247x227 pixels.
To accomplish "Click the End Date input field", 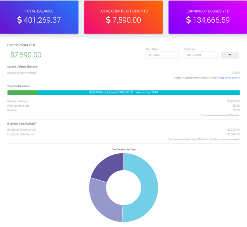I will coord(201,55).
